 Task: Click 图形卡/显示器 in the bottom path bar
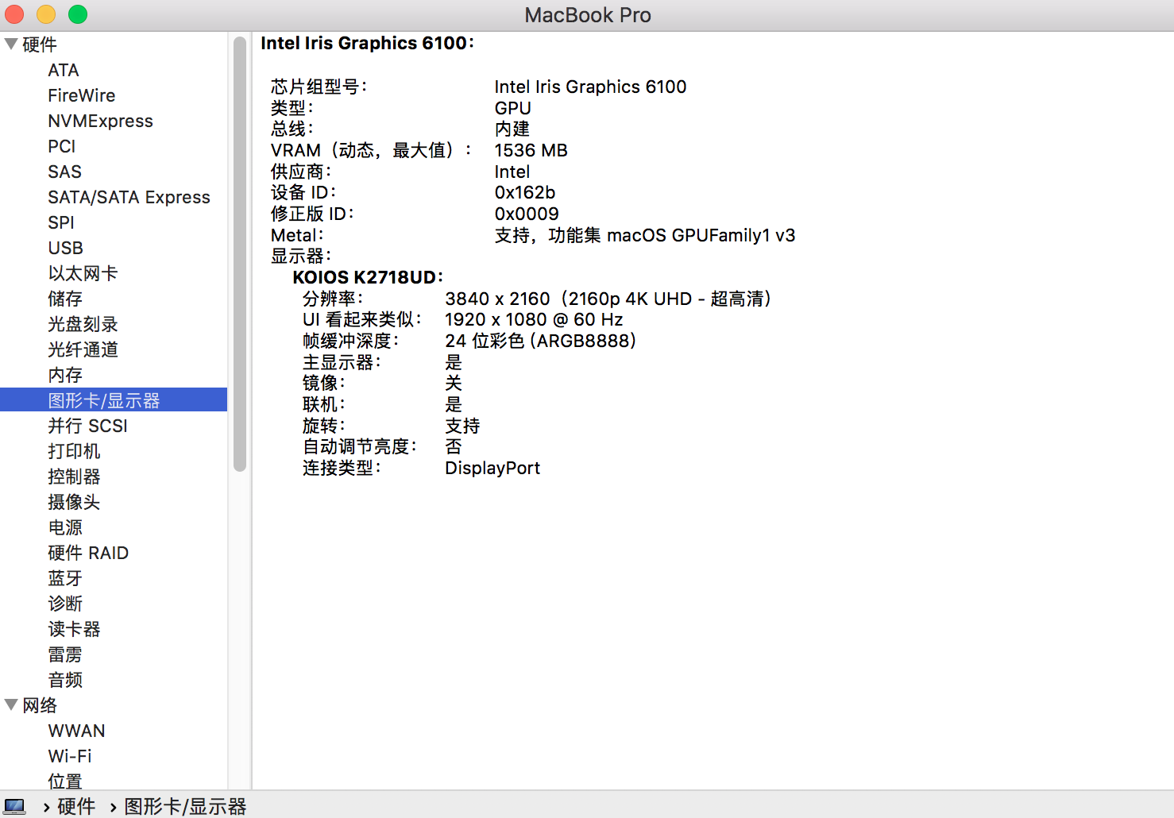pos(185,807)
